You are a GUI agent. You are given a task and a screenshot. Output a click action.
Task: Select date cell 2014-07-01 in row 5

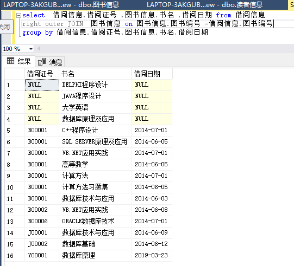click(x=152, y=131)
